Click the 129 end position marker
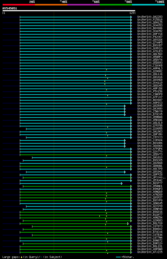Screen dimensions: 167x259 click(x=132, y=13)
